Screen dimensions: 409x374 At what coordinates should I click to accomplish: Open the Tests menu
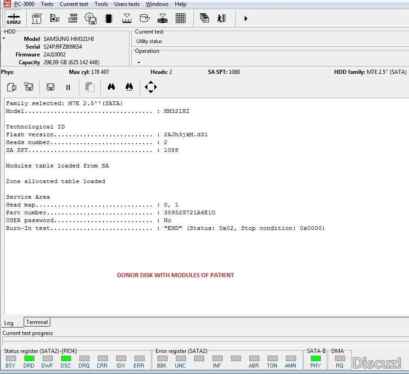47,4
